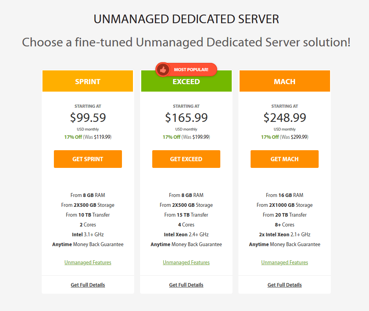
Task: Click the Get Exceed button
Action: click(186, 159)
